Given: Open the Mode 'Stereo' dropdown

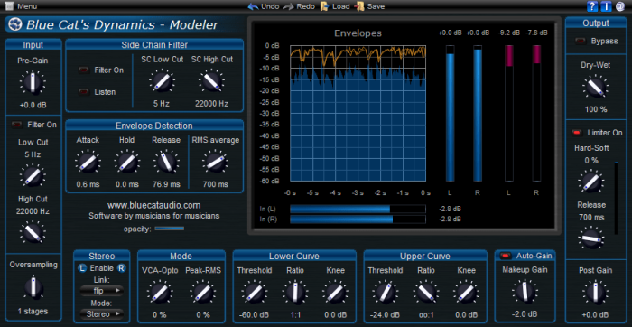Looking at the screenshot, I should tap(101, 313).
